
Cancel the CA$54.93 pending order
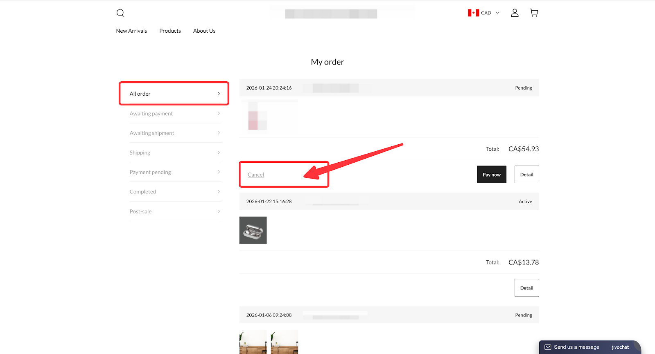tap(256, 175)
